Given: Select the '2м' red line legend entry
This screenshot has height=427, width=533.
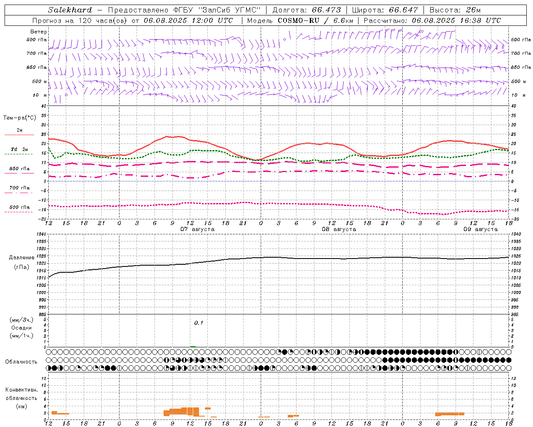Looking at the screenshot, I should tap(20, 131).
